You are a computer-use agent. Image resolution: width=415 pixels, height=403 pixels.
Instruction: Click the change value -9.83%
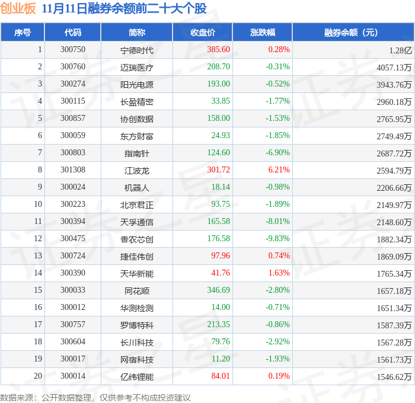click(277, 238)
